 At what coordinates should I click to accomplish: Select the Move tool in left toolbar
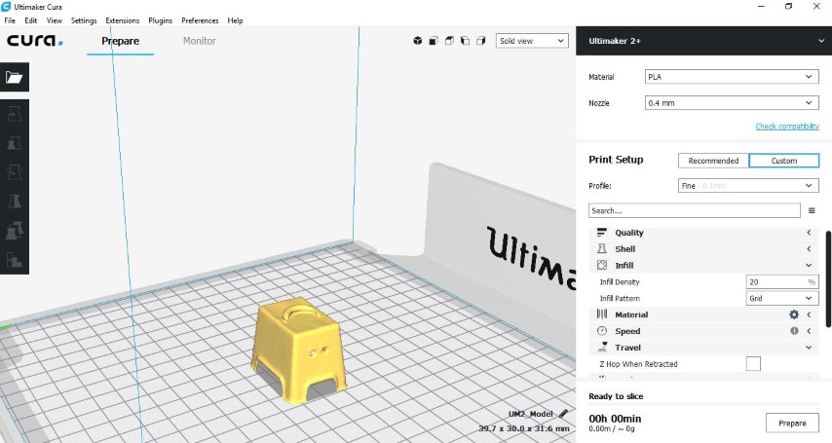[x=15, y=114]
